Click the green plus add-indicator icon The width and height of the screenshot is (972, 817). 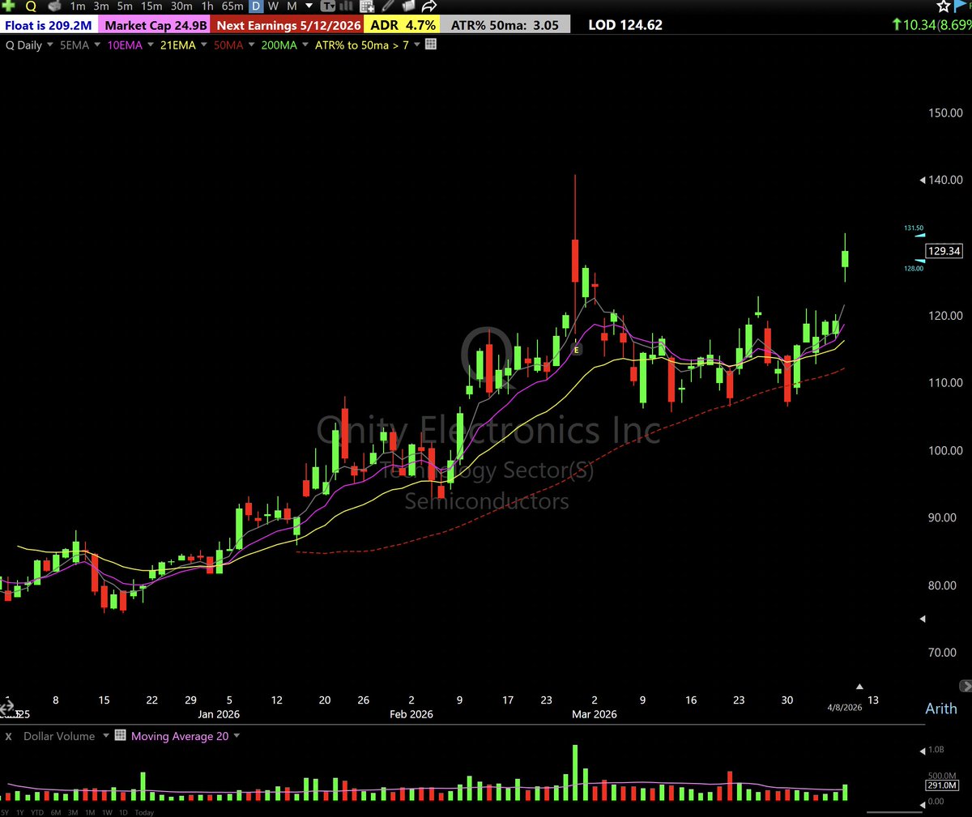(x=9, y=6)
